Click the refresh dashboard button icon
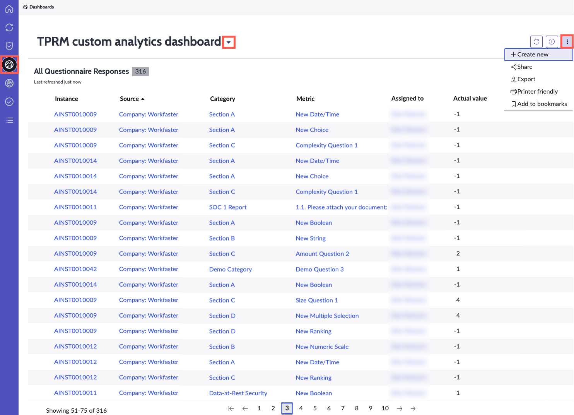 [x=536, y=42]
